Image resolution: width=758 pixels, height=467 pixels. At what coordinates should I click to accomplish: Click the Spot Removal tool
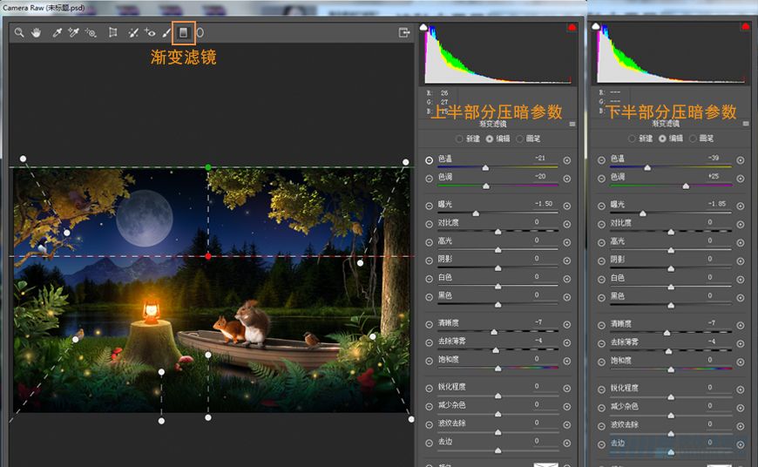[x=133, y=32]
